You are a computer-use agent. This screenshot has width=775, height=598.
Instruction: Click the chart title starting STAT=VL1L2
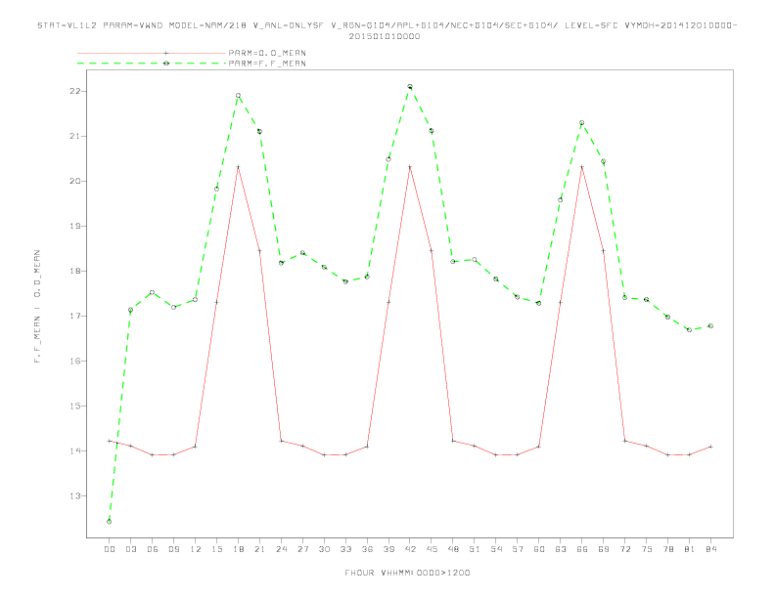click(x=387, y=25)
